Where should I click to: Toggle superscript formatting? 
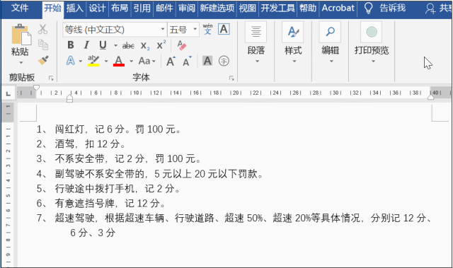[161, 45]
